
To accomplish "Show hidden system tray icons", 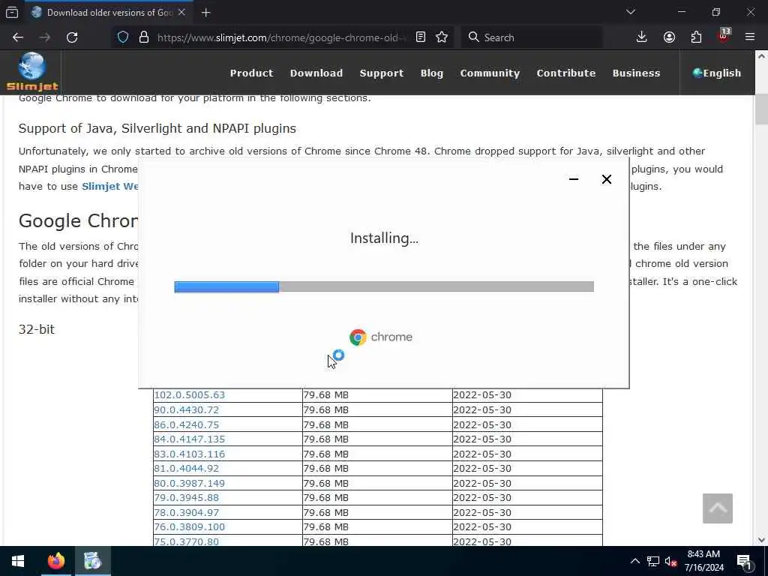I will tap(634, 561).
